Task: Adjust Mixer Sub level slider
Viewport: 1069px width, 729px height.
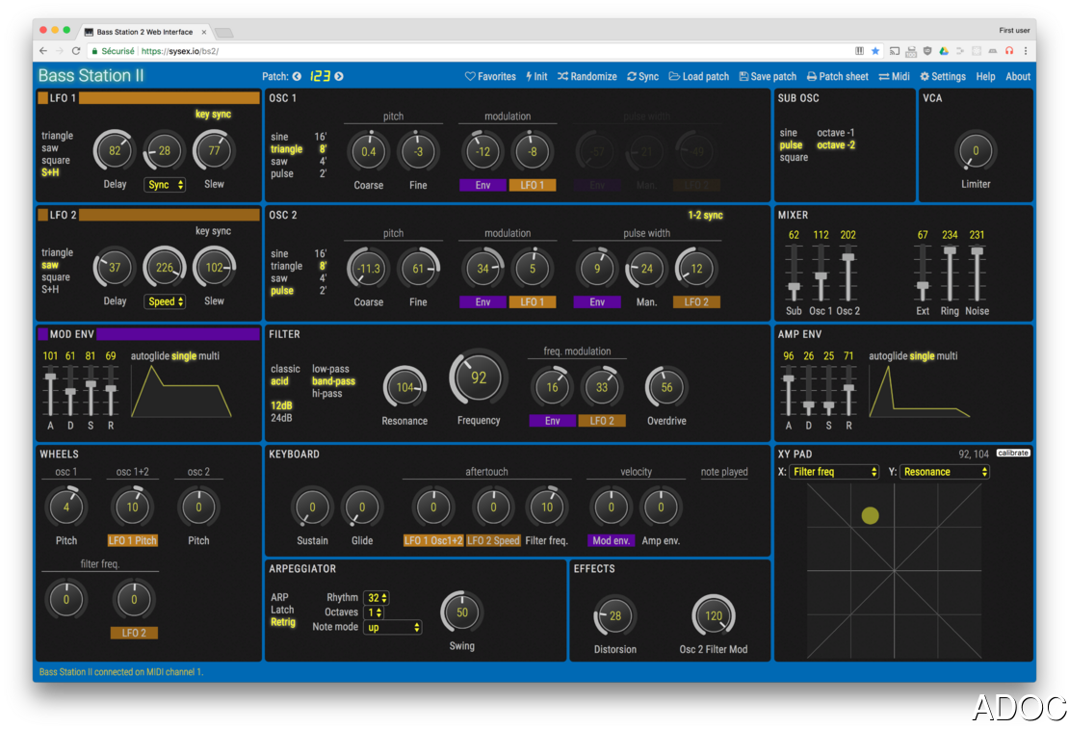Action: [794, 289]
